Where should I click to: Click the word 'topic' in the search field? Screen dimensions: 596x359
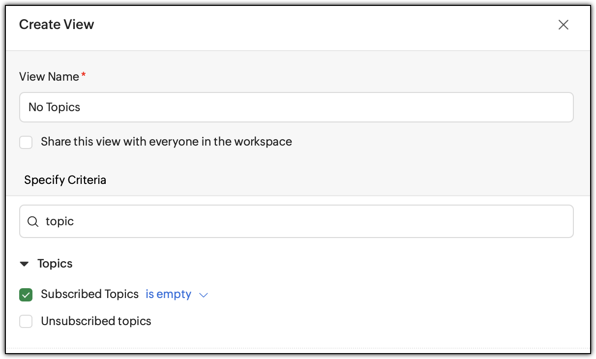pos(60,222)
